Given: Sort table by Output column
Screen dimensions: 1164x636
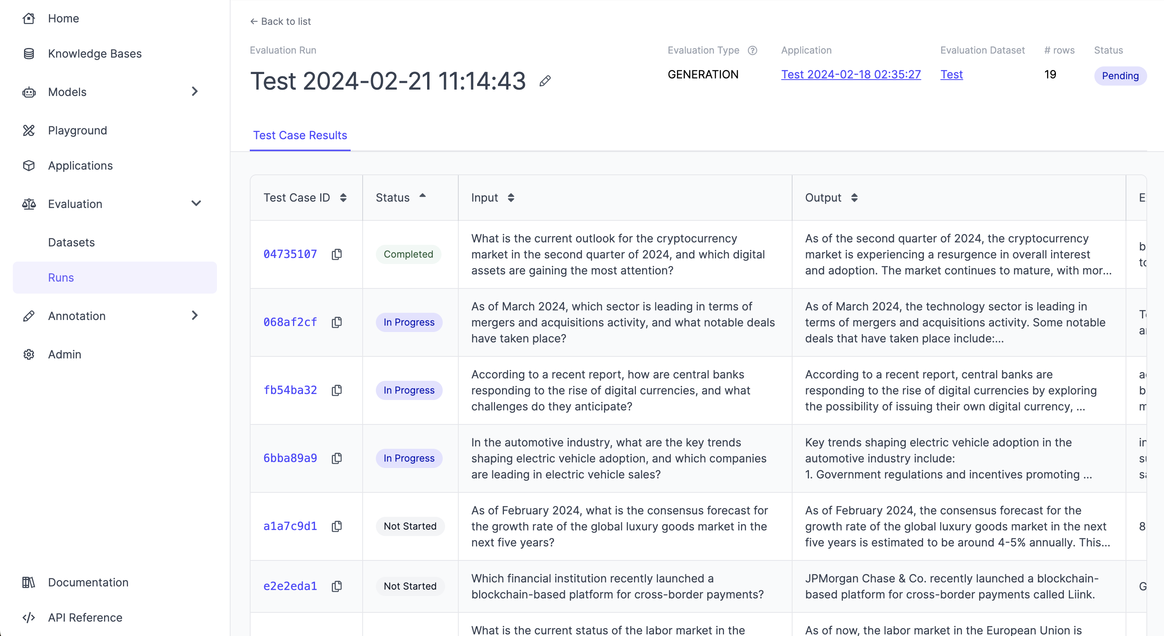Looking at the screenshot, I should pos(854,198).
